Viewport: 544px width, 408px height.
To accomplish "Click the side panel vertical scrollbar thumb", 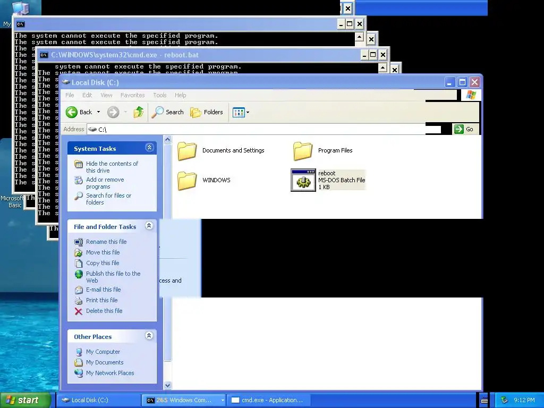I will pyautogui.click(x=167, y=252).
